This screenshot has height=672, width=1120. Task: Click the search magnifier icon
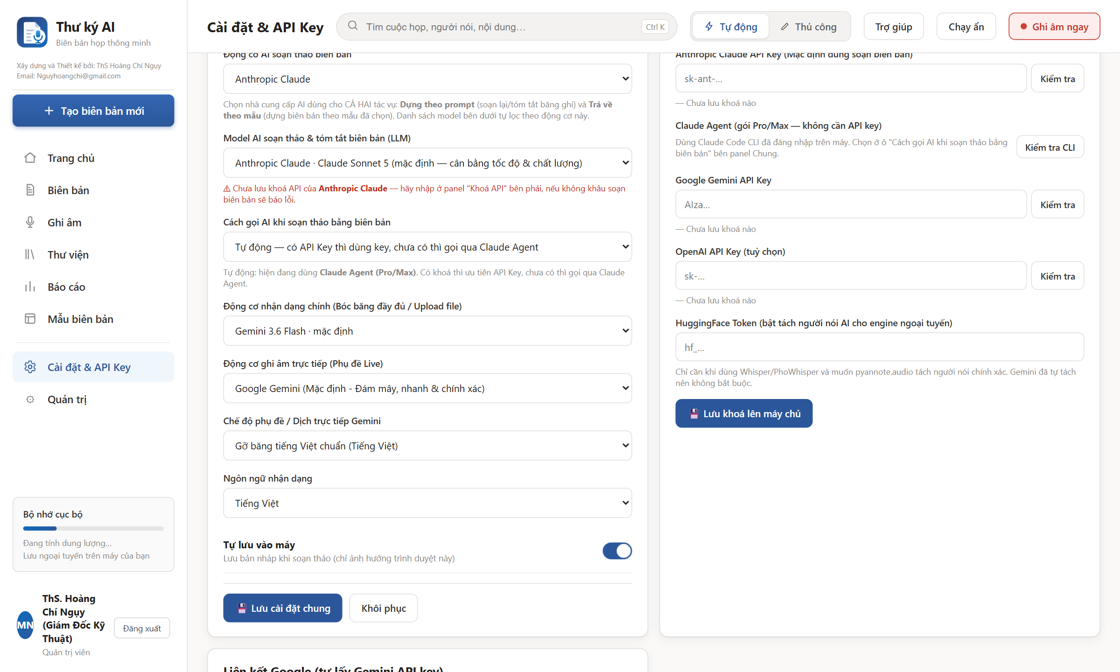(353, 26)
